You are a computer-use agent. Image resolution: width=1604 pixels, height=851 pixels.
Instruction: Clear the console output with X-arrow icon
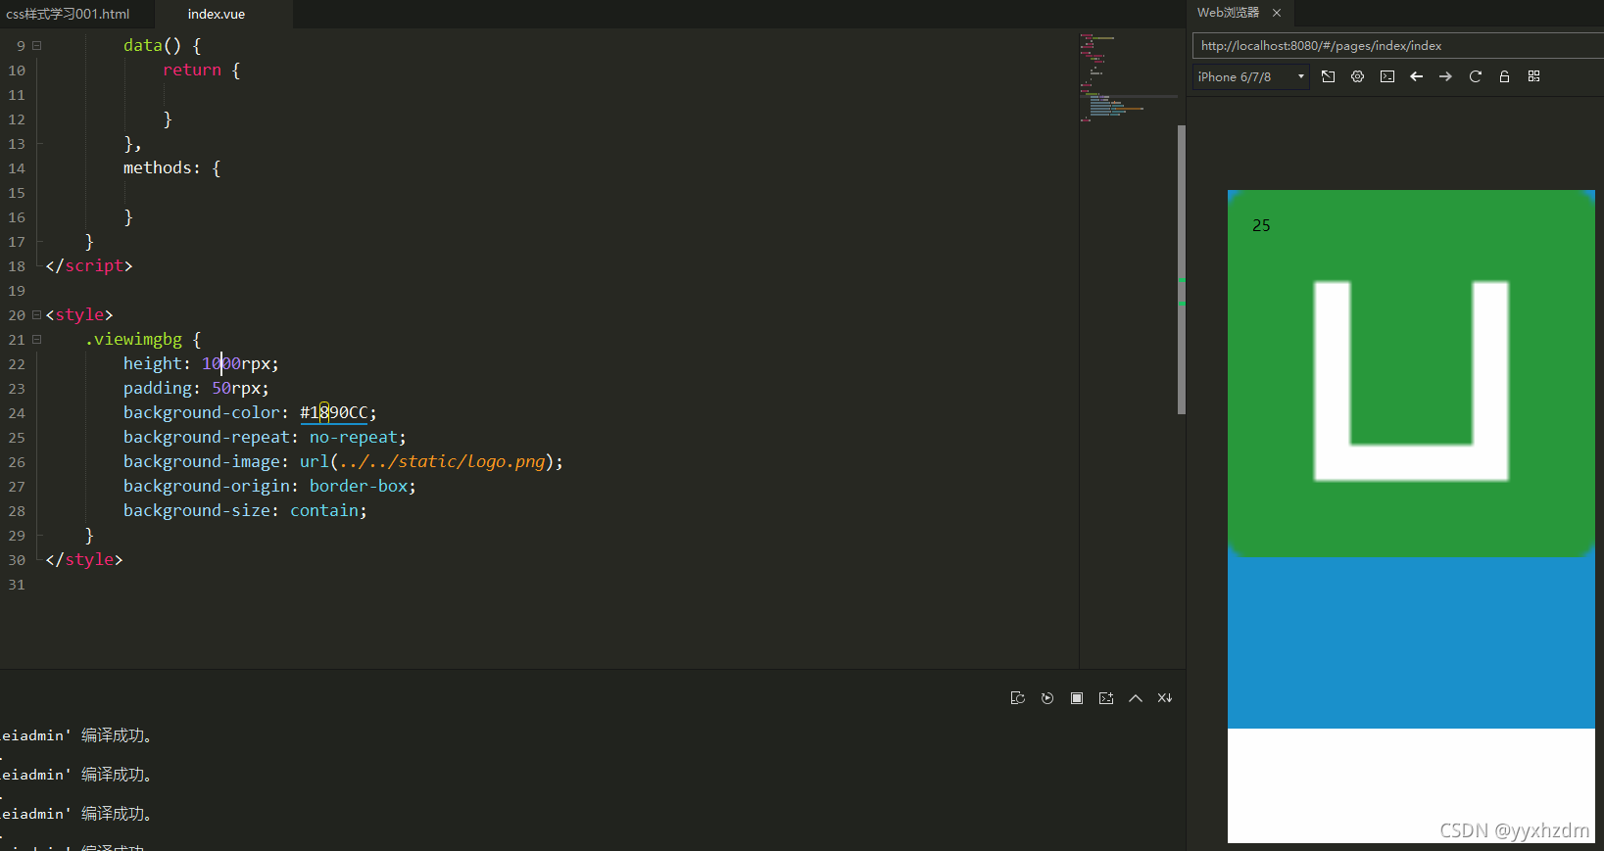pos(1165,698)
